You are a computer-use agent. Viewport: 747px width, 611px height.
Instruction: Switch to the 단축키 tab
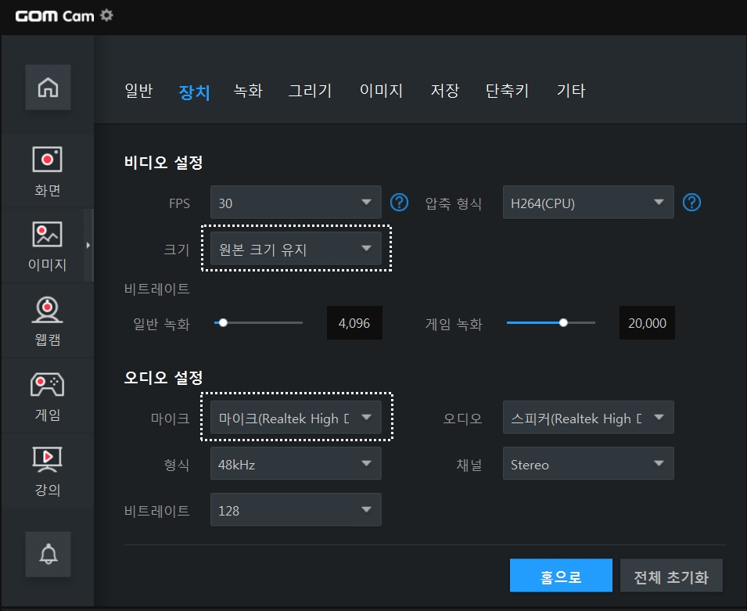click(508, 91)
